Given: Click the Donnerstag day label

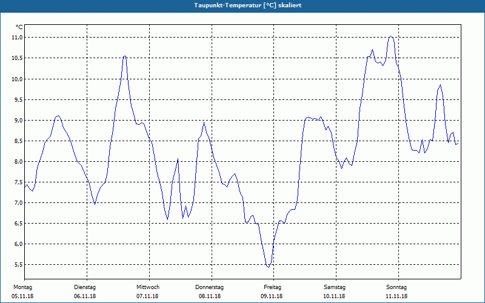Looking at the screenshot, I should (x=209, y=287).
